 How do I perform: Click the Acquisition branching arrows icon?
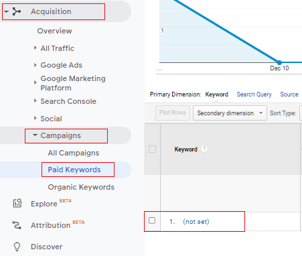click(17, 11)
